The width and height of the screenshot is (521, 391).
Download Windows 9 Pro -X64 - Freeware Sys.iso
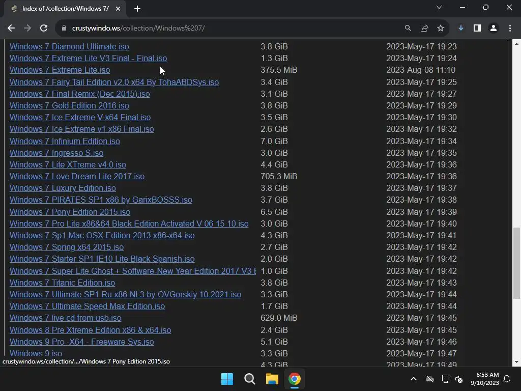[82, 342]
